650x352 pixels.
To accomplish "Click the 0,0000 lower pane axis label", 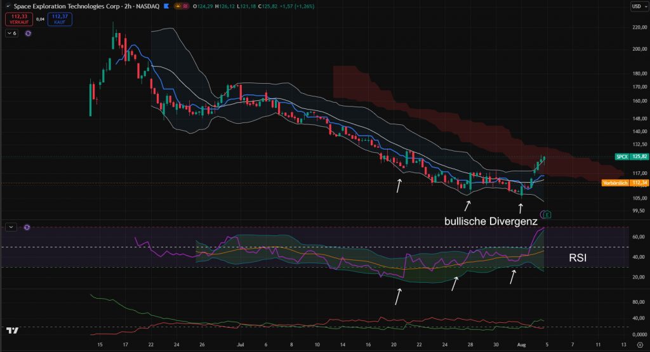I will [x=640, y=334].
